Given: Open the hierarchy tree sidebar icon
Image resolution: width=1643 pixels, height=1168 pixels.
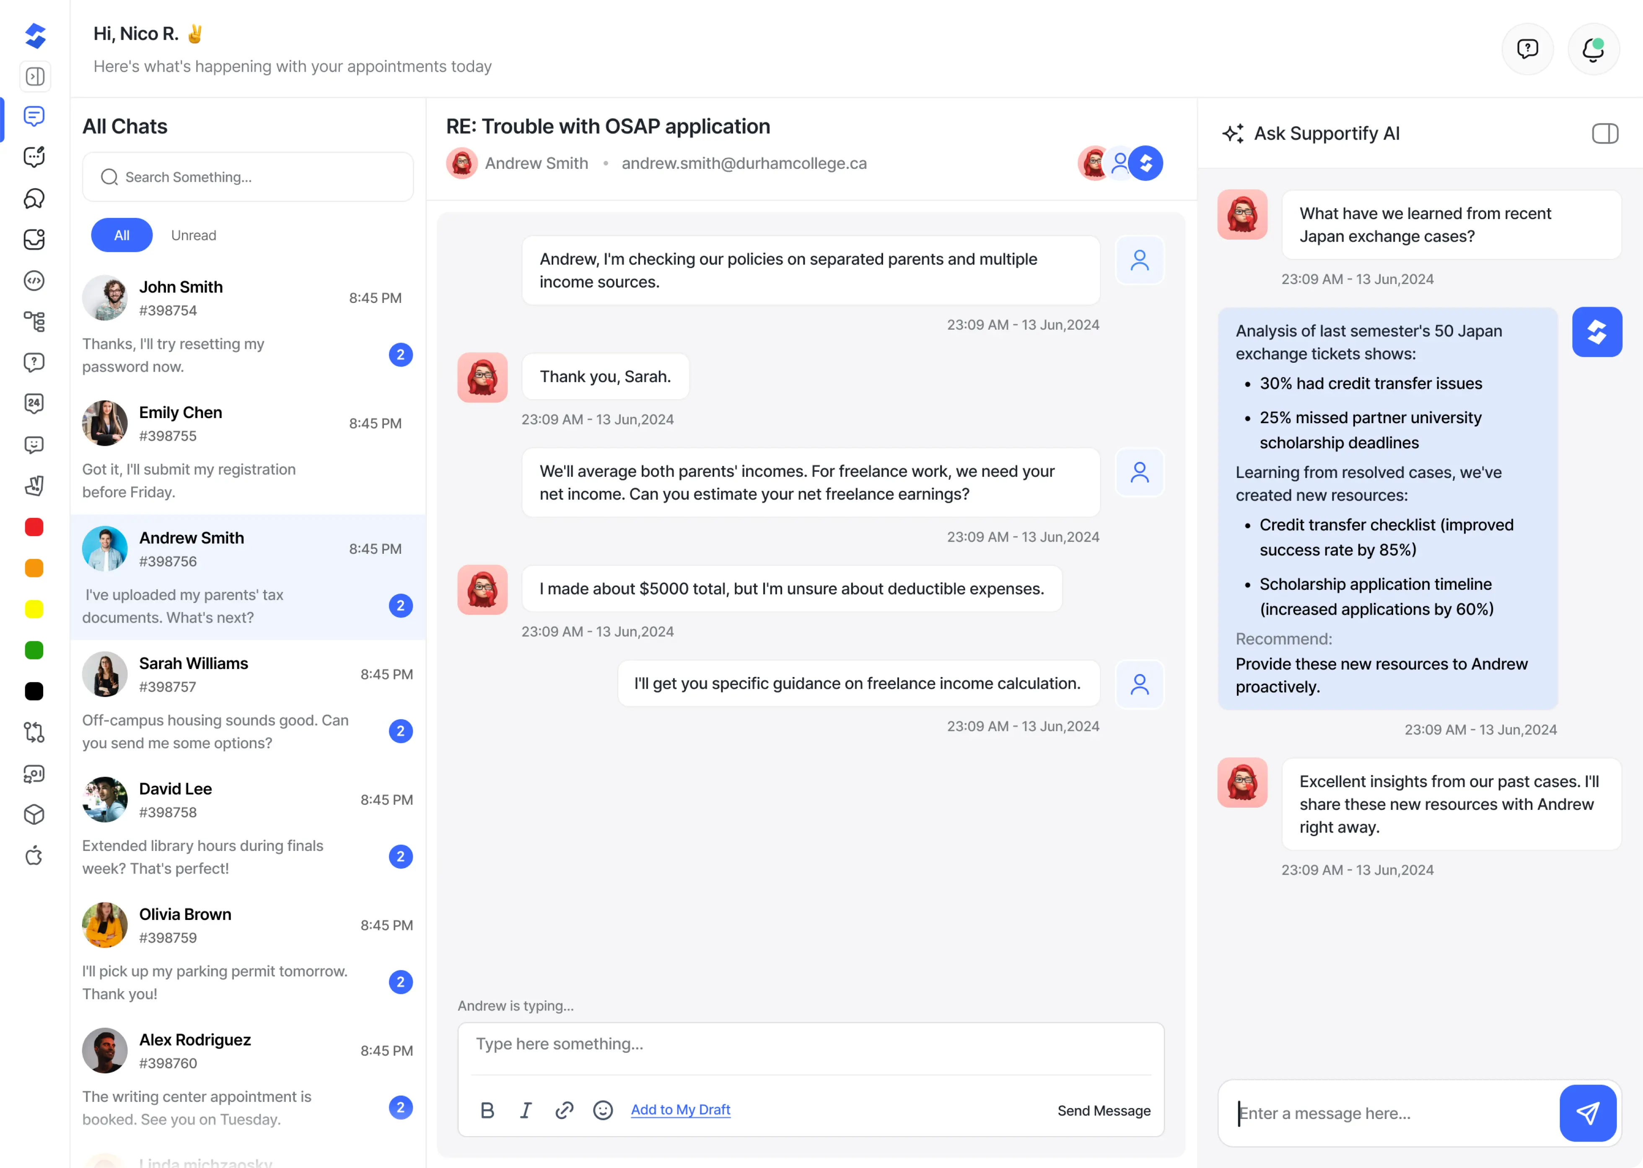Looking at the screenshot, I should [34, 321].
